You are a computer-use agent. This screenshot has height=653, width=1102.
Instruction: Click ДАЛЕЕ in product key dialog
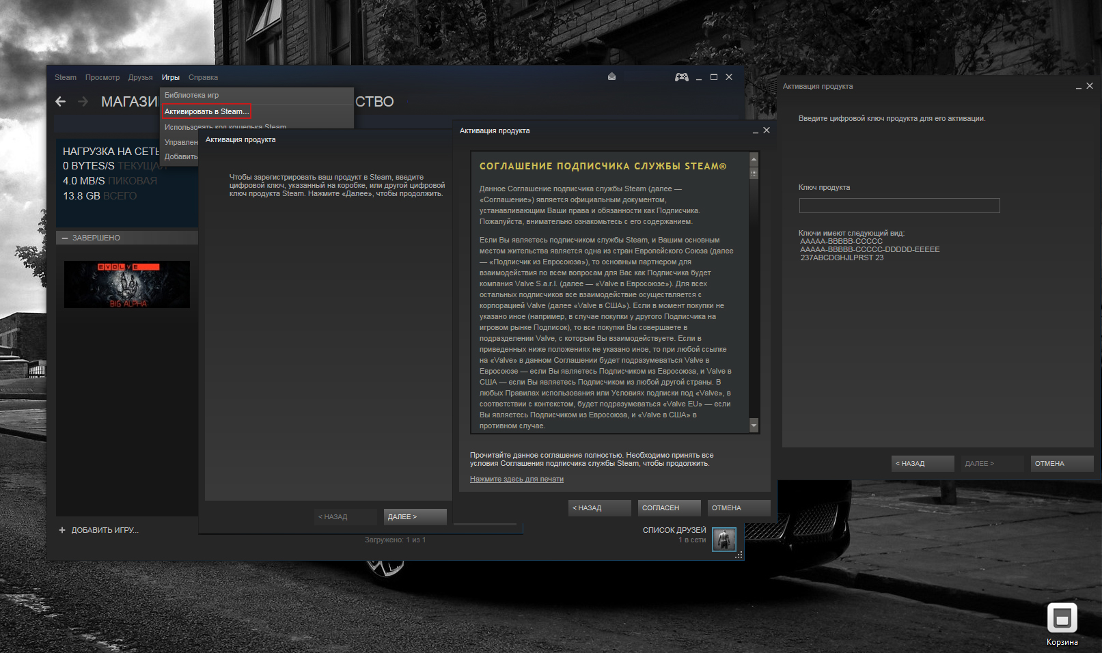click(992, 463)
